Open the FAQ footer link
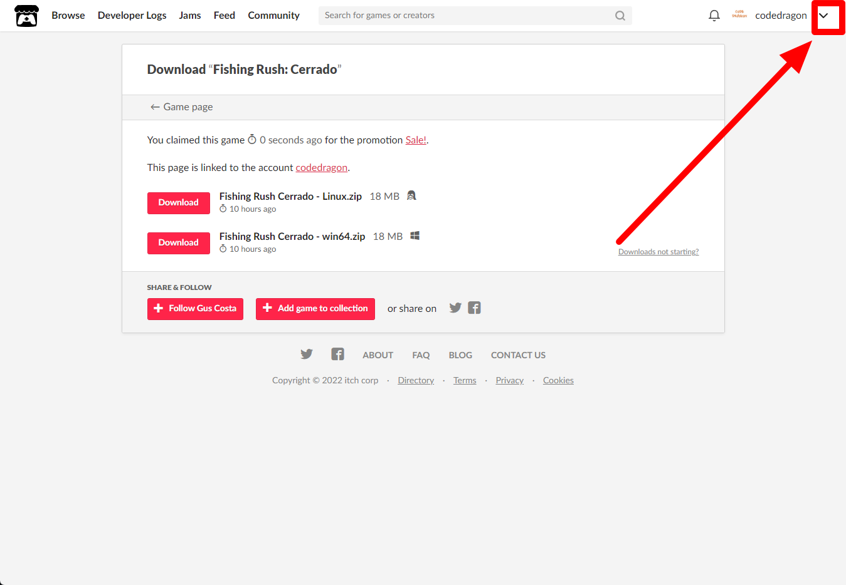Image resolution: width=846 pixels, height=585 pixels. coord(421,355)
